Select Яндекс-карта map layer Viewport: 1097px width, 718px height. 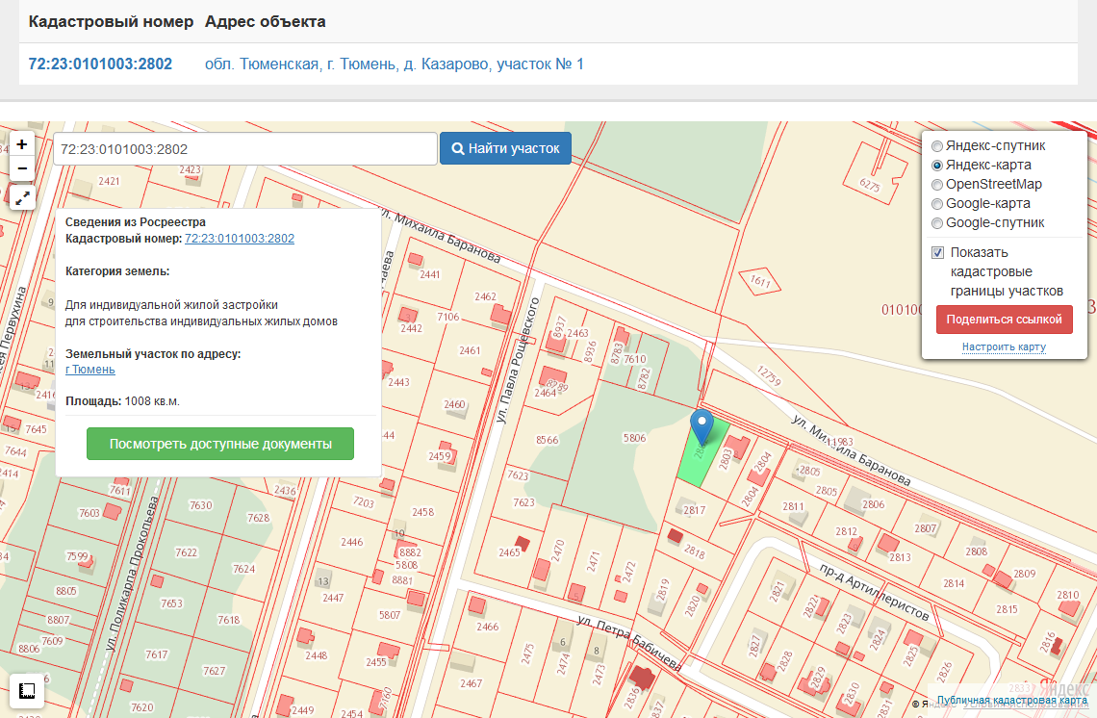[937, 166]
